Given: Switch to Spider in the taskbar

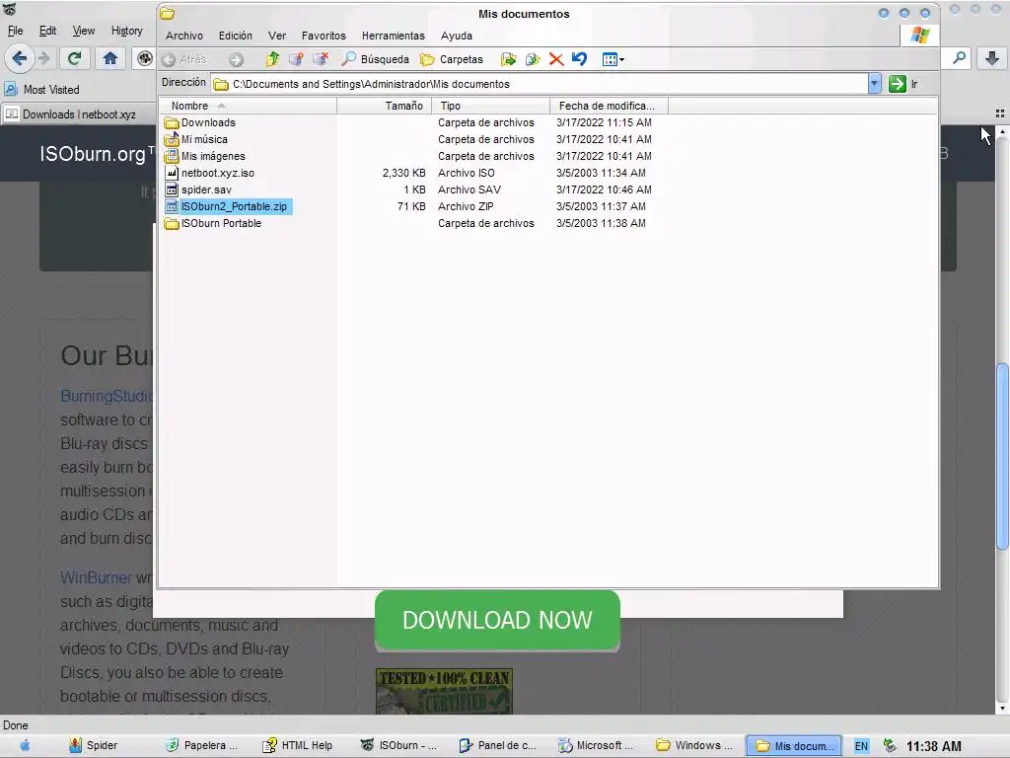Looking at the screenshot, I should tap(94, 746).
